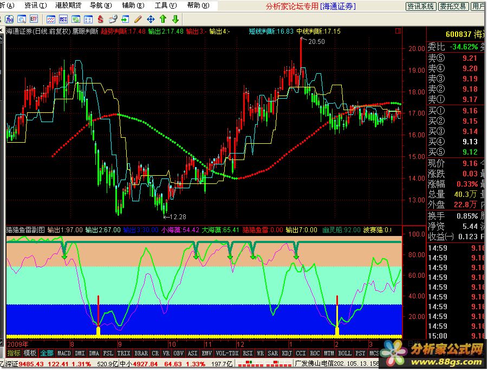Switch to PSY indicator tab
Viewport: 488px width, 370px height.
[x=360, y=353]
